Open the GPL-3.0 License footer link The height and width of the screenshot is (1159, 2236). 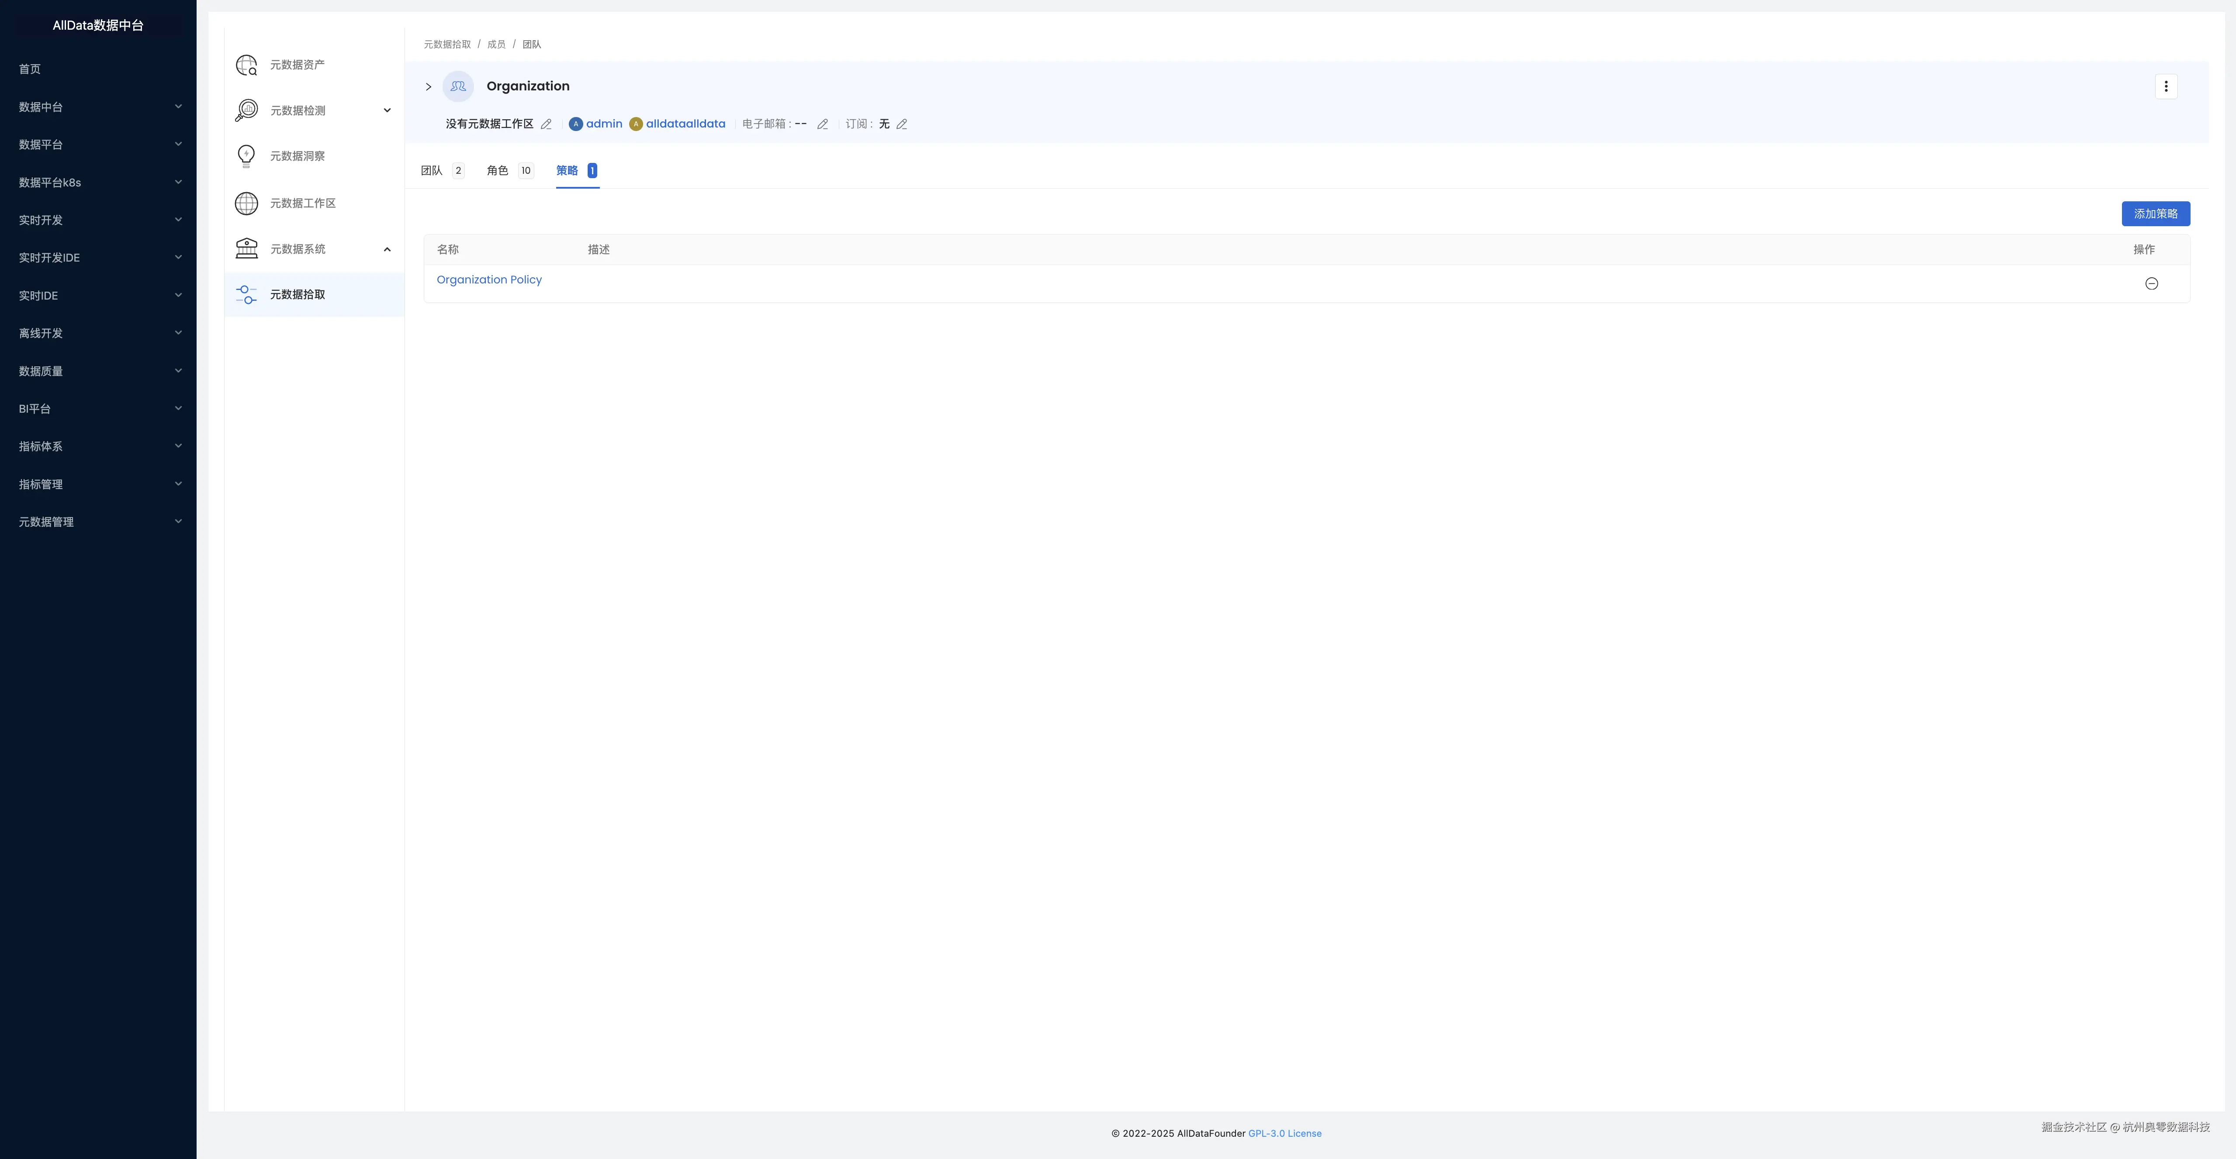pyautogui.click(x=1284, y=1133)
